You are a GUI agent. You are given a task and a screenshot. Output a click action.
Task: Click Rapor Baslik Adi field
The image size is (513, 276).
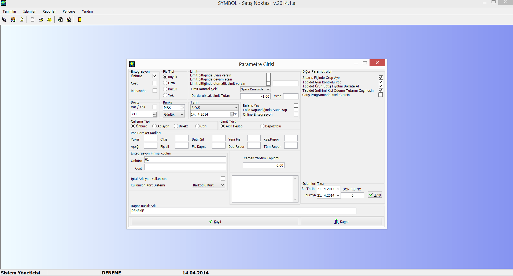coord(243,211)
